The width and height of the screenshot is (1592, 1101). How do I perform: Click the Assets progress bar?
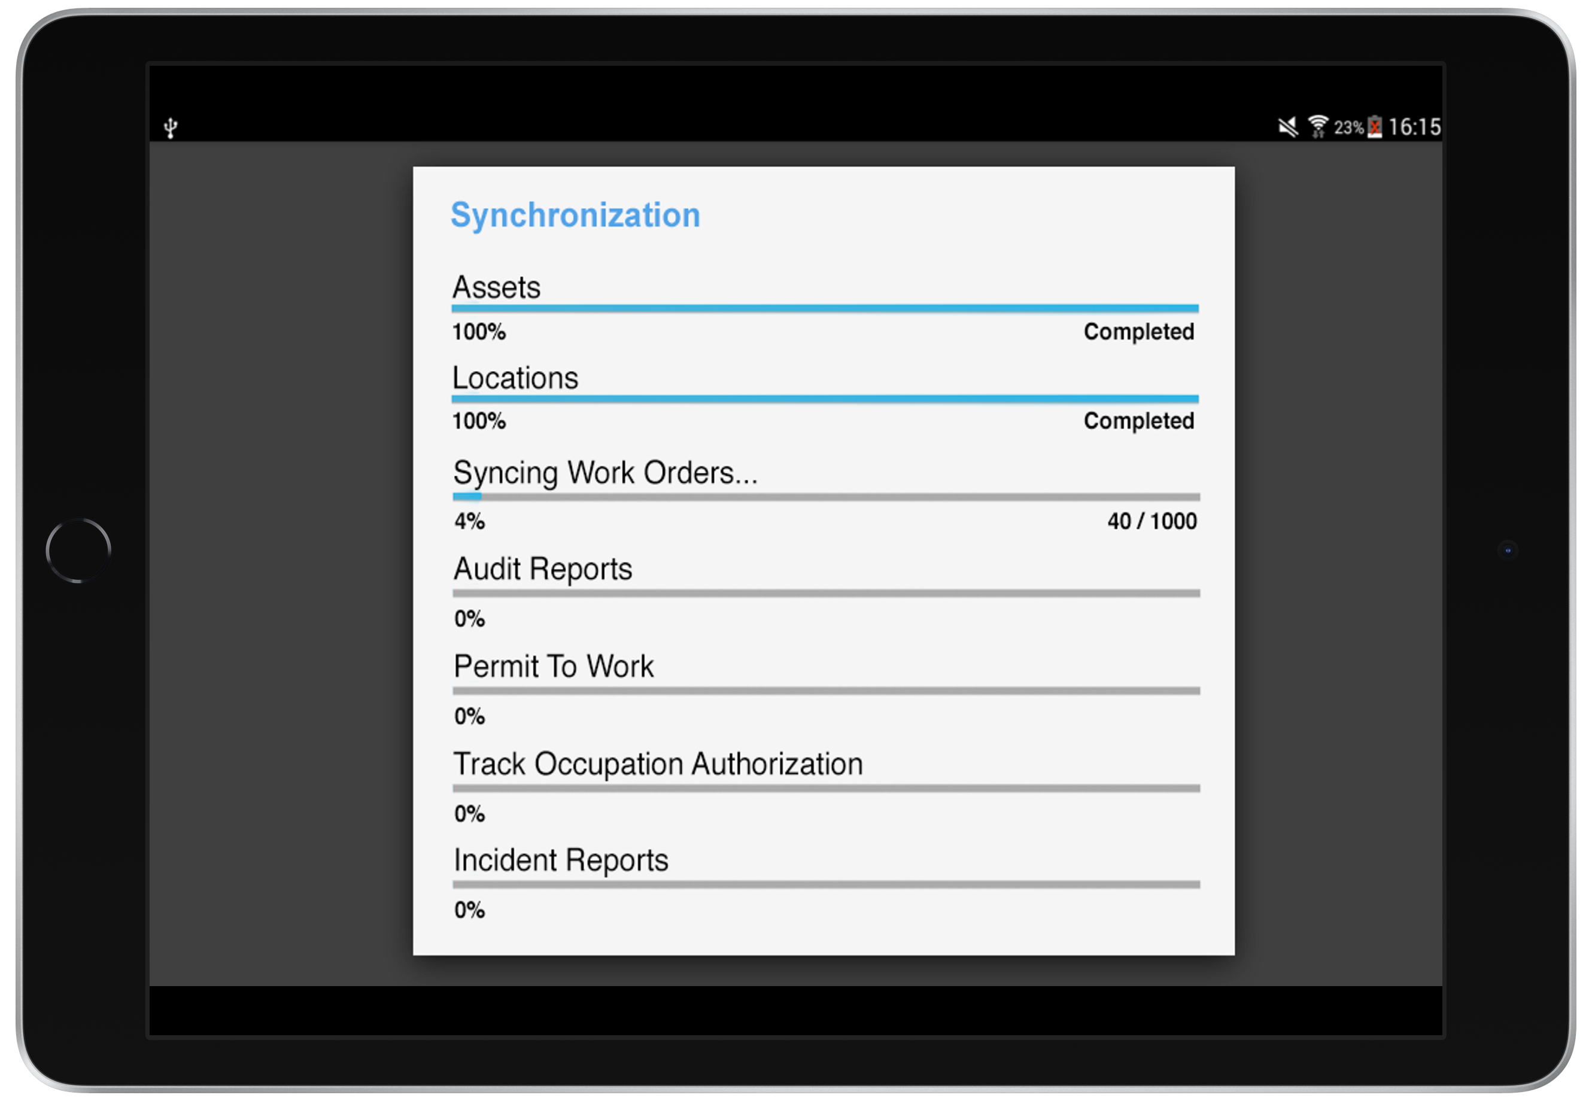(825, 308)
